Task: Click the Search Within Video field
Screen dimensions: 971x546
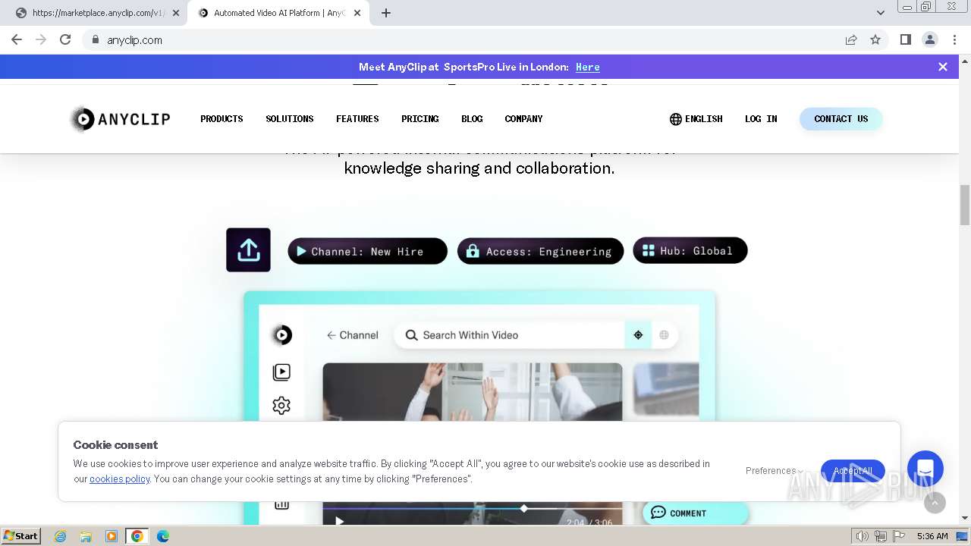Action: [510, 335]
